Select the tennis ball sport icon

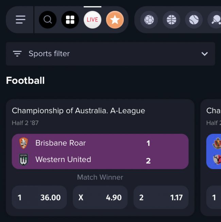coord(194,20)
